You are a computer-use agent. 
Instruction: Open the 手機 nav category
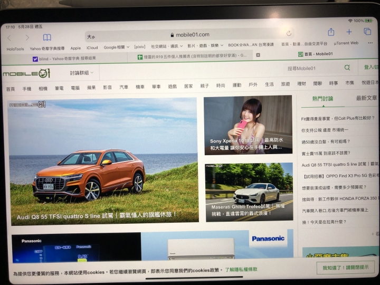tap(27, 89)
